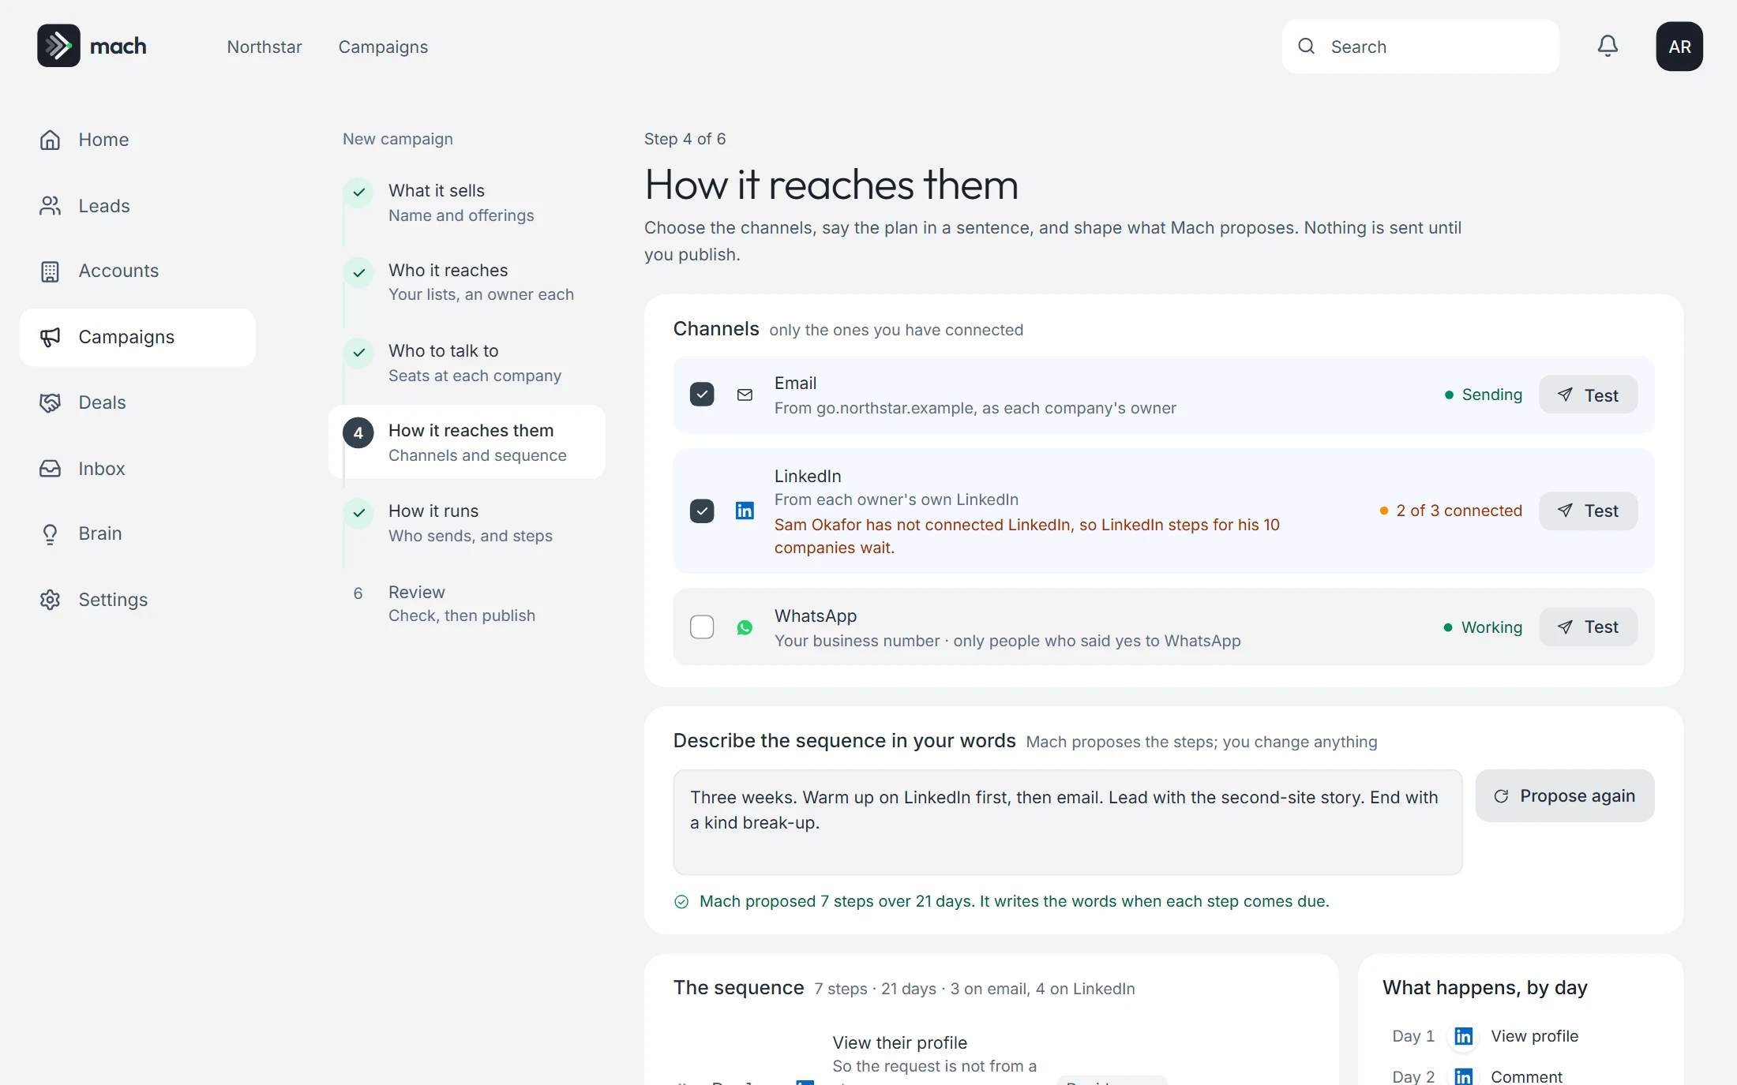Select step How it reaches them
Image resolution: width=1737 pixels, height=1085 pixels.
coord(467,442)
